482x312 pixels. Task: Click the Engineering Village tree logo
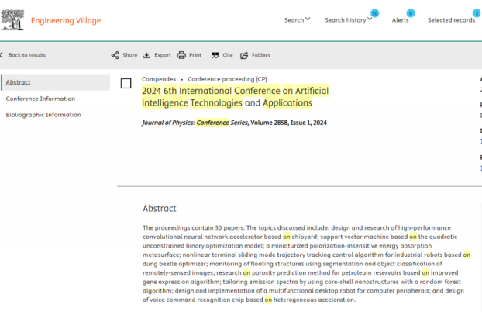coord(12,20)
